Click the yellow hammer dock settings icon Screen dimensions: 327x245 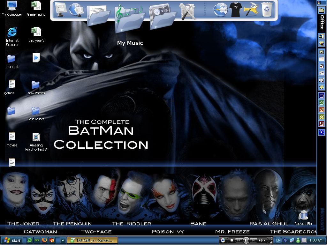tap(251, 9)
